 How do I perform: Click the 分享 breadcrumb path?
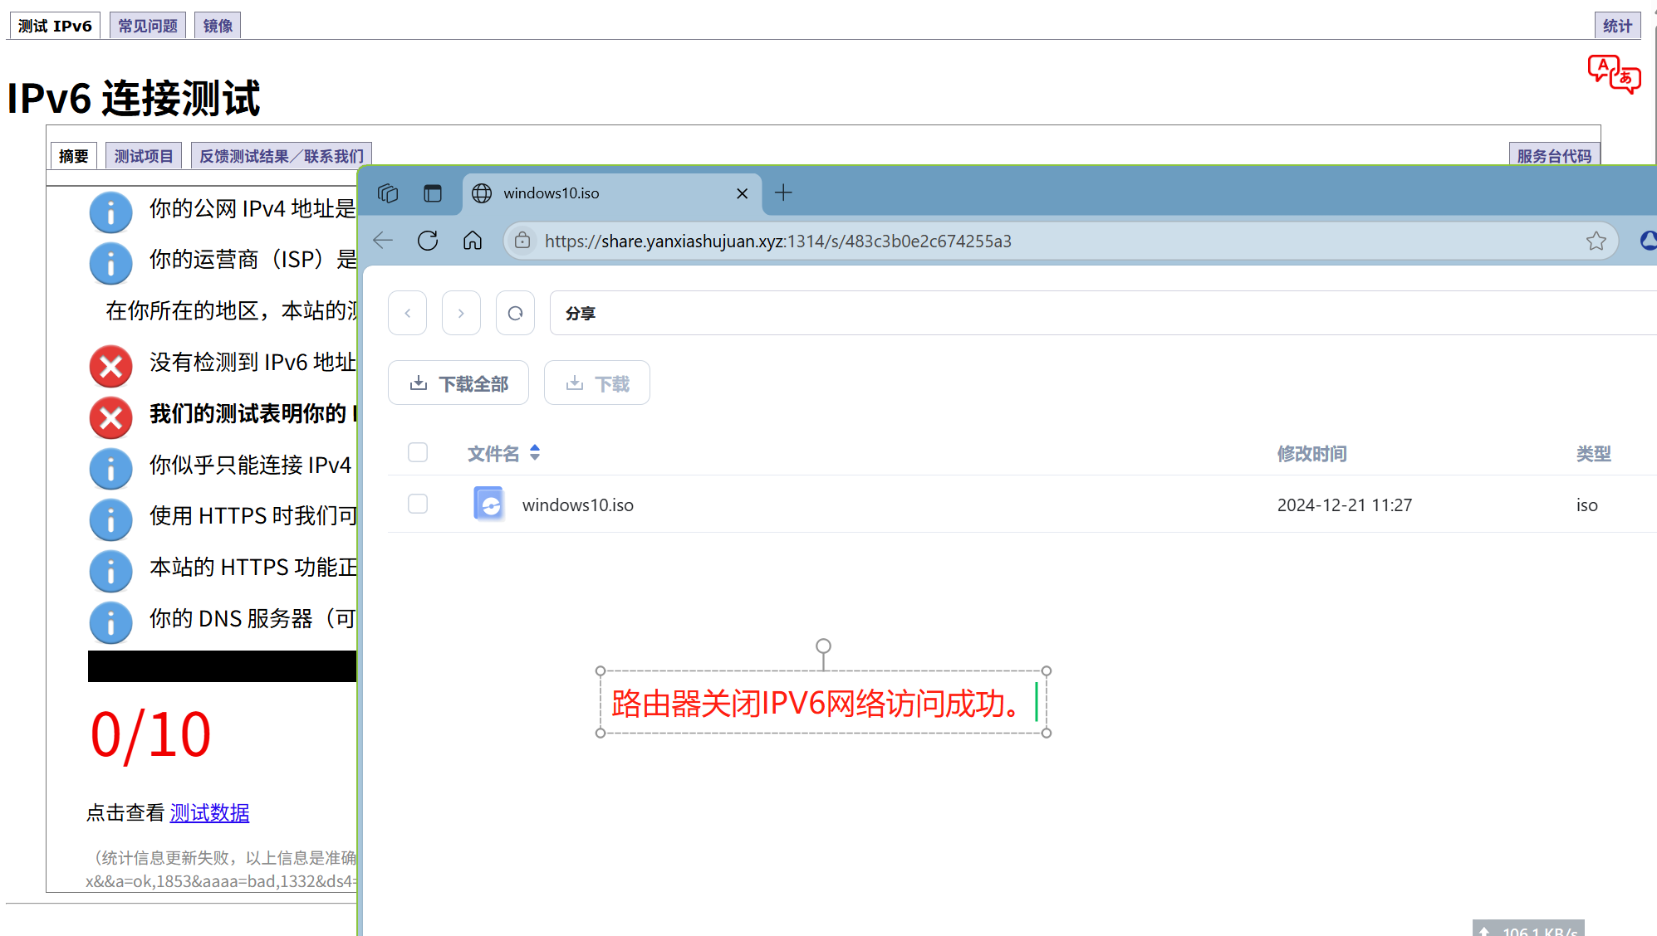(581, 314)
